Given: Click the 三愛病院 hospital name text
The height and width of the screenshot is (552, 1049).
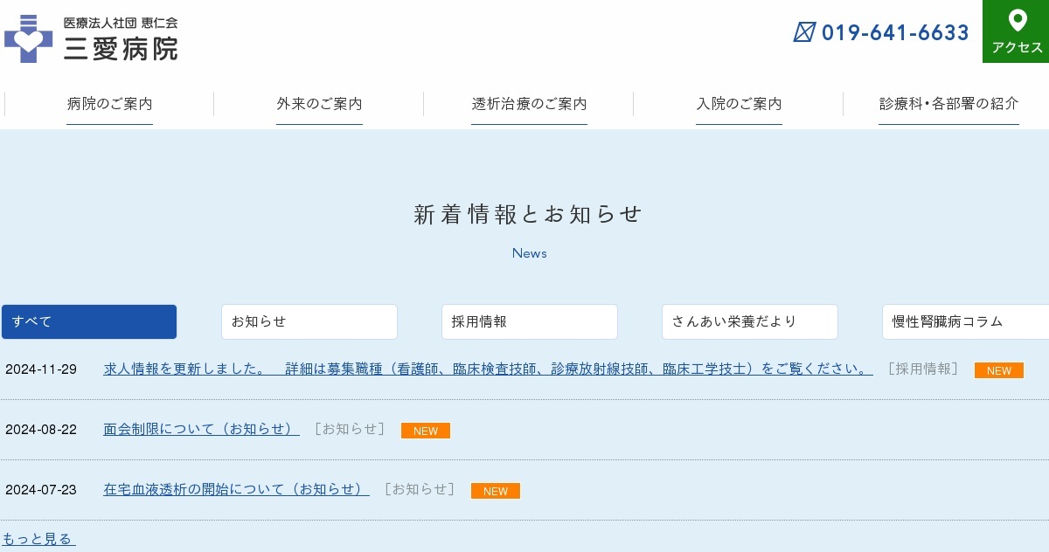Looking at the screenshot, I should (121, 49).
